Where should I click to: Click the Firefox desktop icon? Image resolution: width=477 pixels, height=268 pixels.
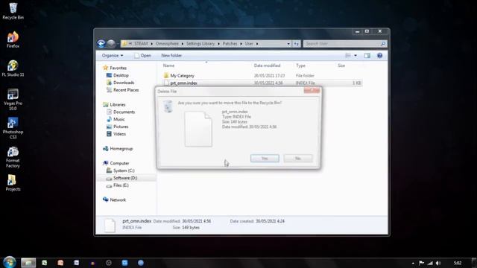tap(13, 39)
